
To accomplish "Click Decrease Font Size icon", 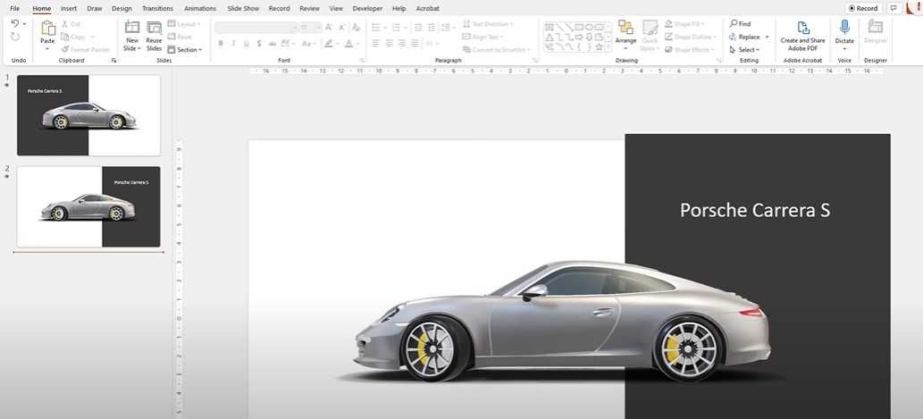I will 341,28.
